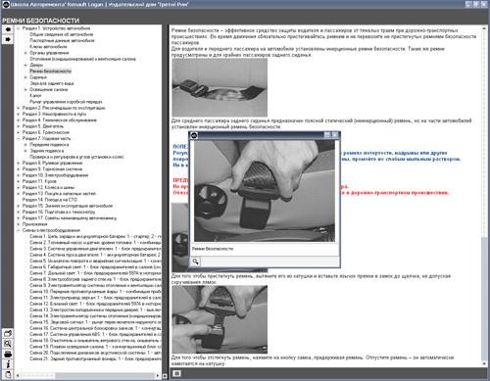Select Раздел 12 Колеса и шины
The image size is (490, 381).
[48, 187]
